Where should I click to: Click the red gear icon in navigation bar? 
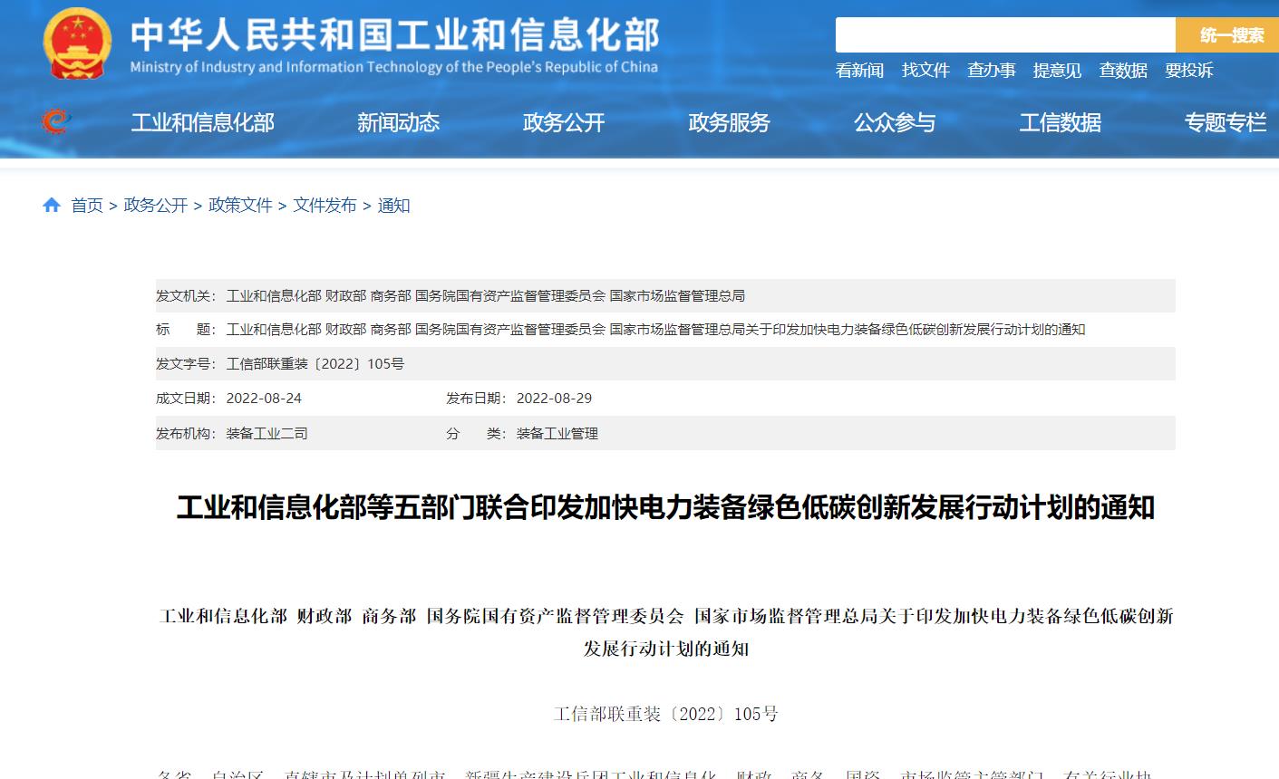click(x=55, y=121)
